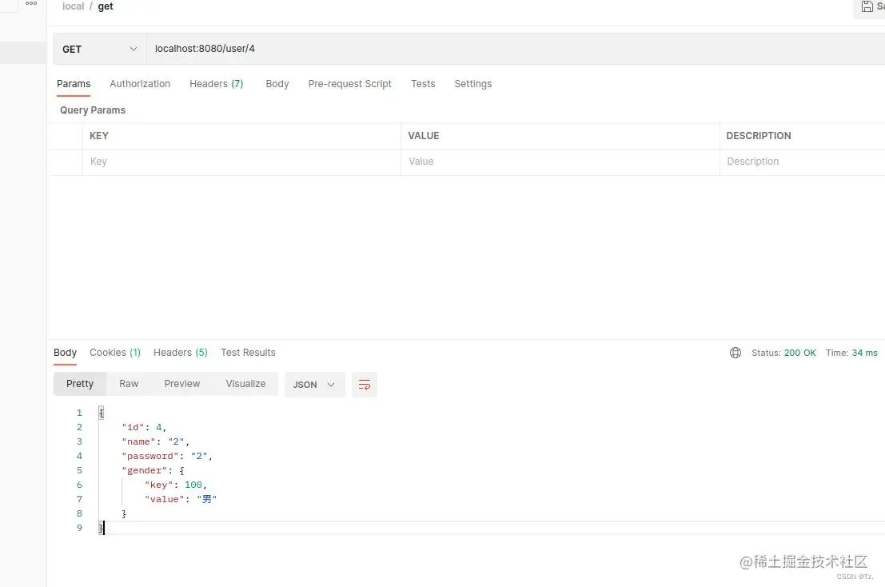The width and height of the screenshot is (885, 587).
Task: Select the Raw view button
Action: [129, 384]
